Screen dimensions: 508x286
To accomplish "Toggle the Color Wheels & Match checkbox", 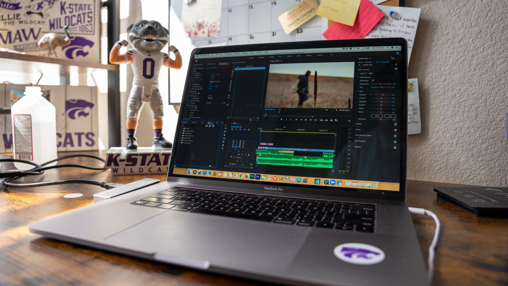I will click(395, 136).
